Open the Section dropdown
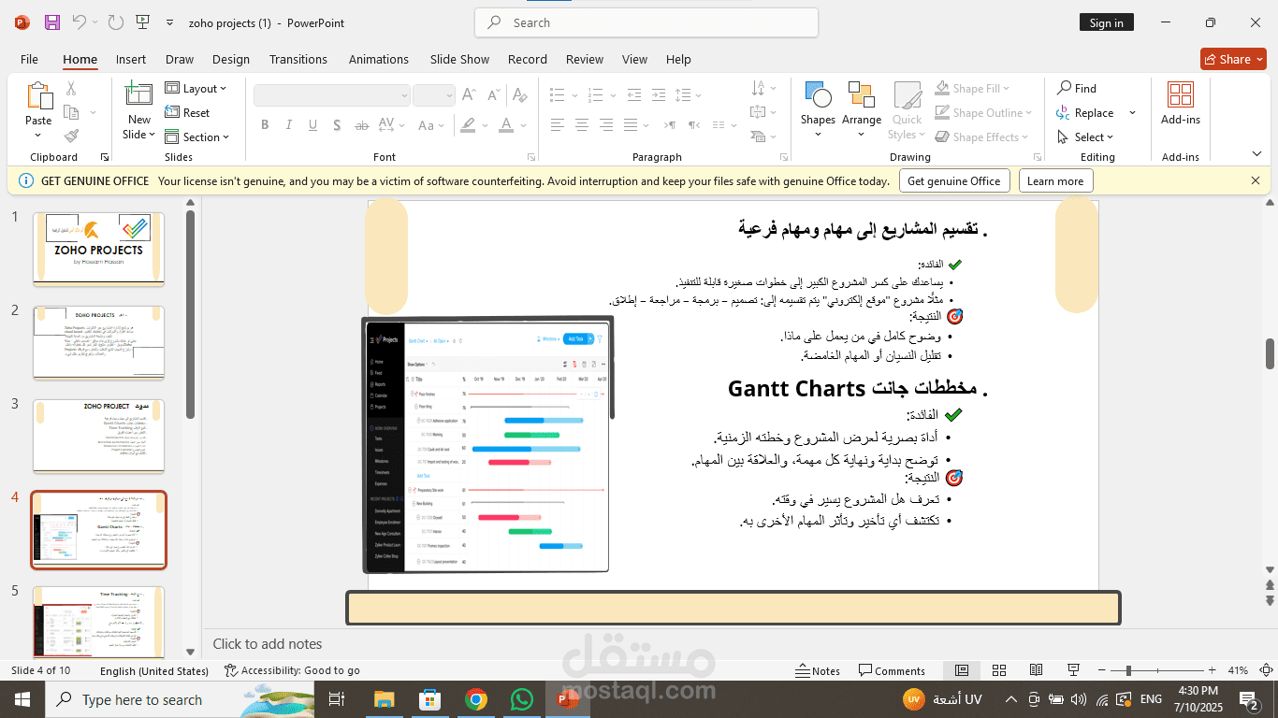This screenshot has height=718, width=1278. point(196,136)
